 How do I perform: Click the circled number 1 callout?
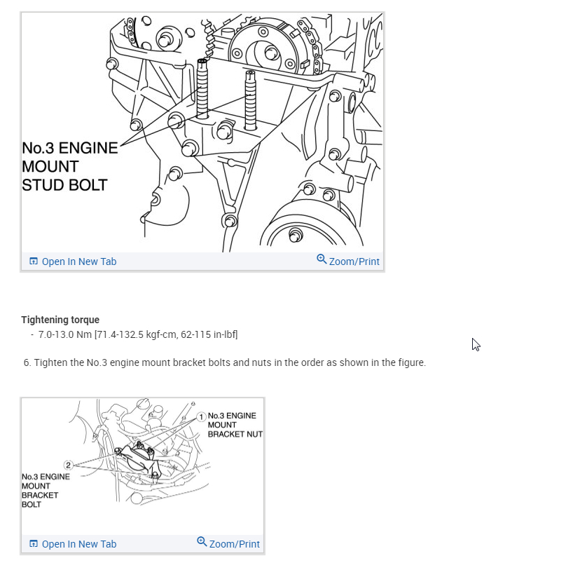(x=201, y=417)
